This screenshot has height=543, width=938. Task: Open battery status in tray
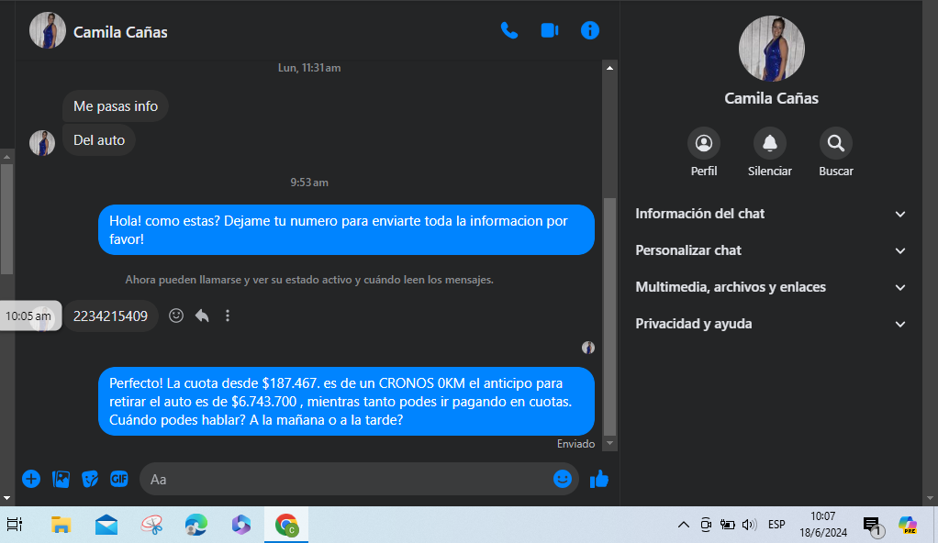pos(728,525)
